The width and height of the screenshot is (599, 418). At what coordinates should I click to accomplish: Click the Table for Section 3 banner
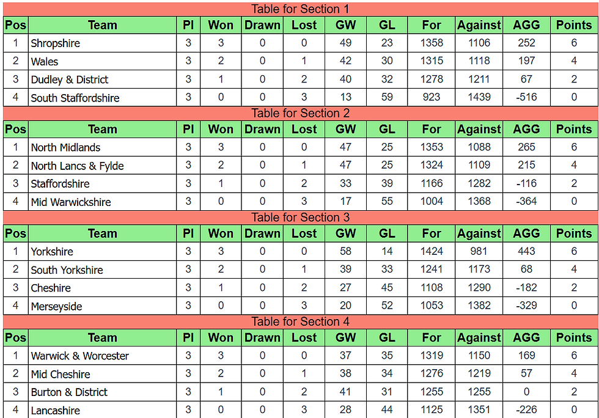click(x=300, y=218)
